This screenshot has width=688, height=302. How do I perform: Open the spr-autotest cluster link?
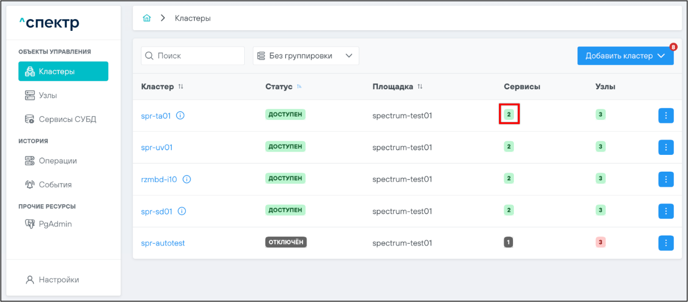tap(163, 243)
